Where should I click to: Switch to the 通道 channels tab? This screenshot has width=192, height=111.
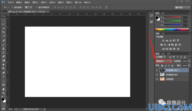(x=163, y=54)
